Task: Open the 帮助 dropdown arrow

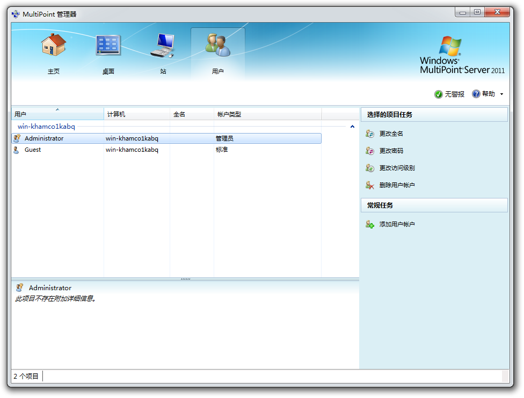Action: click(501, 94)
